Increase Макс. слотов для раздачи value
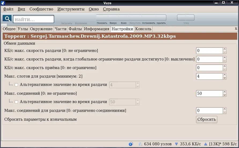This screenshot has width=239, height=148. coord(225,75)
